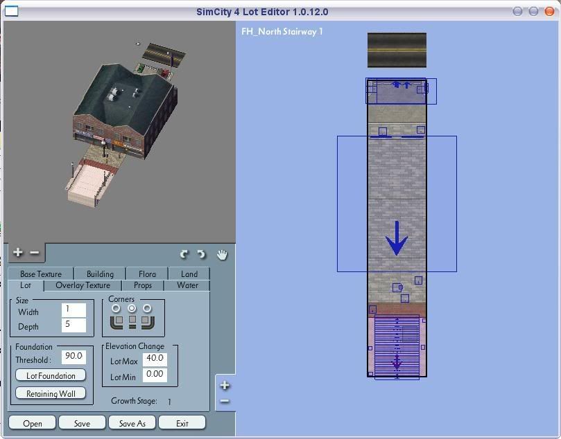561x439 pixels.
Task: Switch to the Water tab
Action: coord(187,285)
